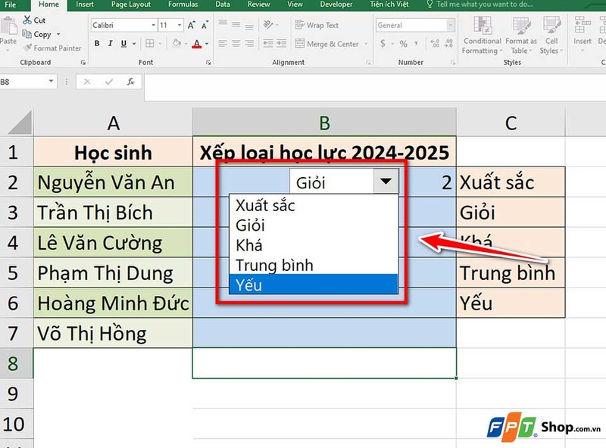Viewport: 606px width, 448px height.
Task: Apply the Percent Style format
Action: click(403, 43)
